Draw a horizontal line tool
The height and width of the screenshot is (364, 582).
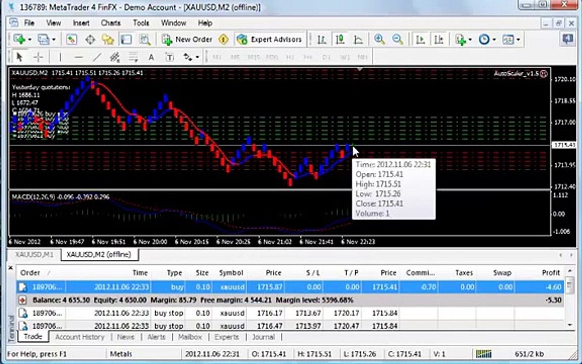[78, 57]
